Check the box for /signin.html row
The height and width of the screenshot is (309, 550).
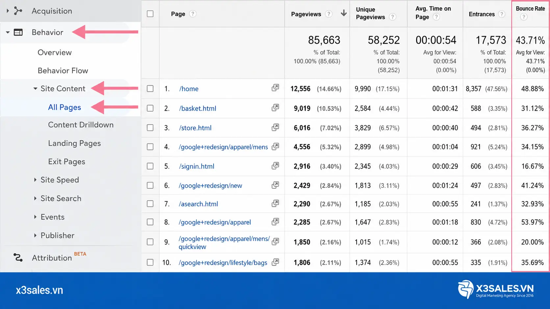(150, 166)
